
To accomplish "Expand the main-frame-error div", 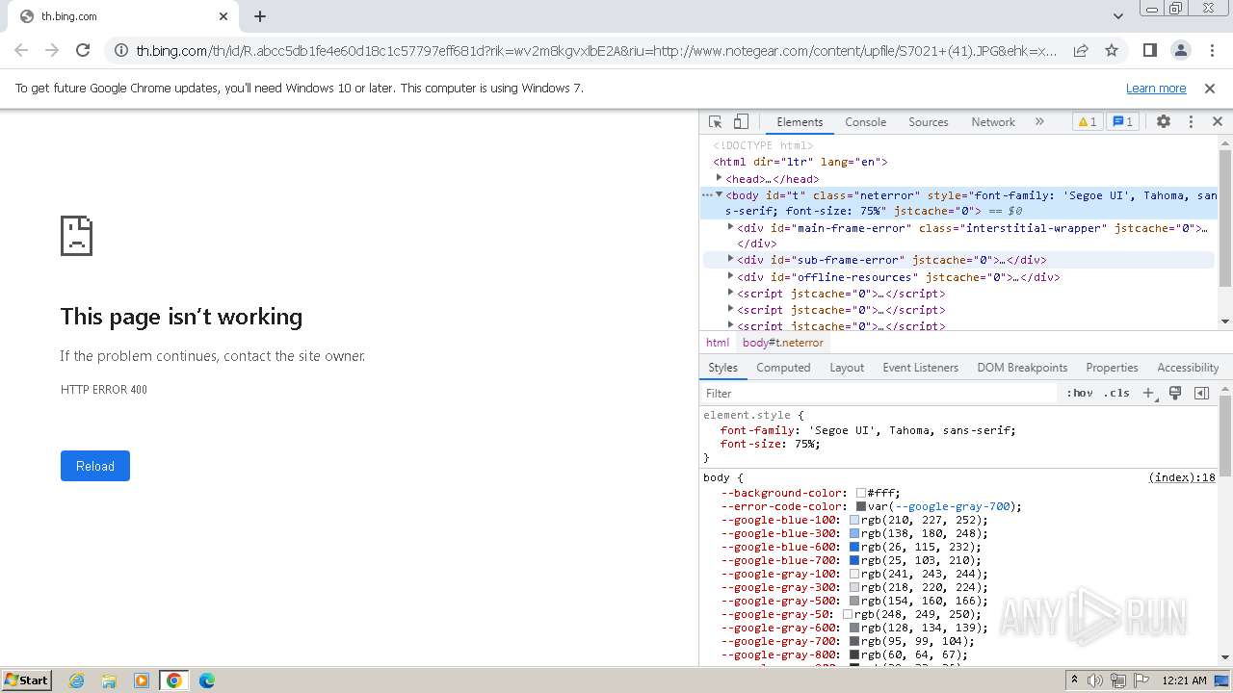I will (730, 227).
